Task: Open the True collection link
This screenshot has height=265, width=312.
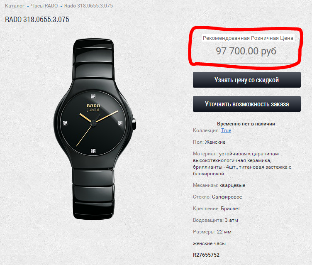Action: [x=226, y=130]
